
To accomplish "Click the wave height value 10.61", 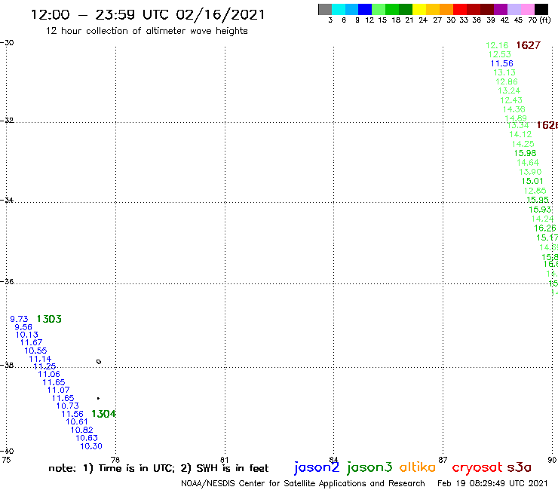I will pyautogui.click(x=77, y=421).
